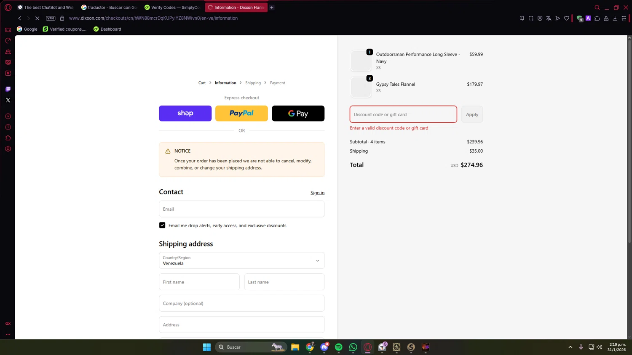The image size is (632, 355).
Task: Stop loading the current page
Action: point(37,18)
